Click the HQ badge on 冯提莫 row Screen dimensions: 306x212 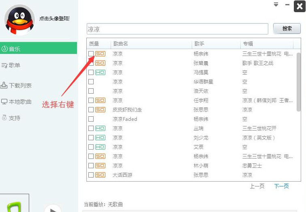coord(100,73)
